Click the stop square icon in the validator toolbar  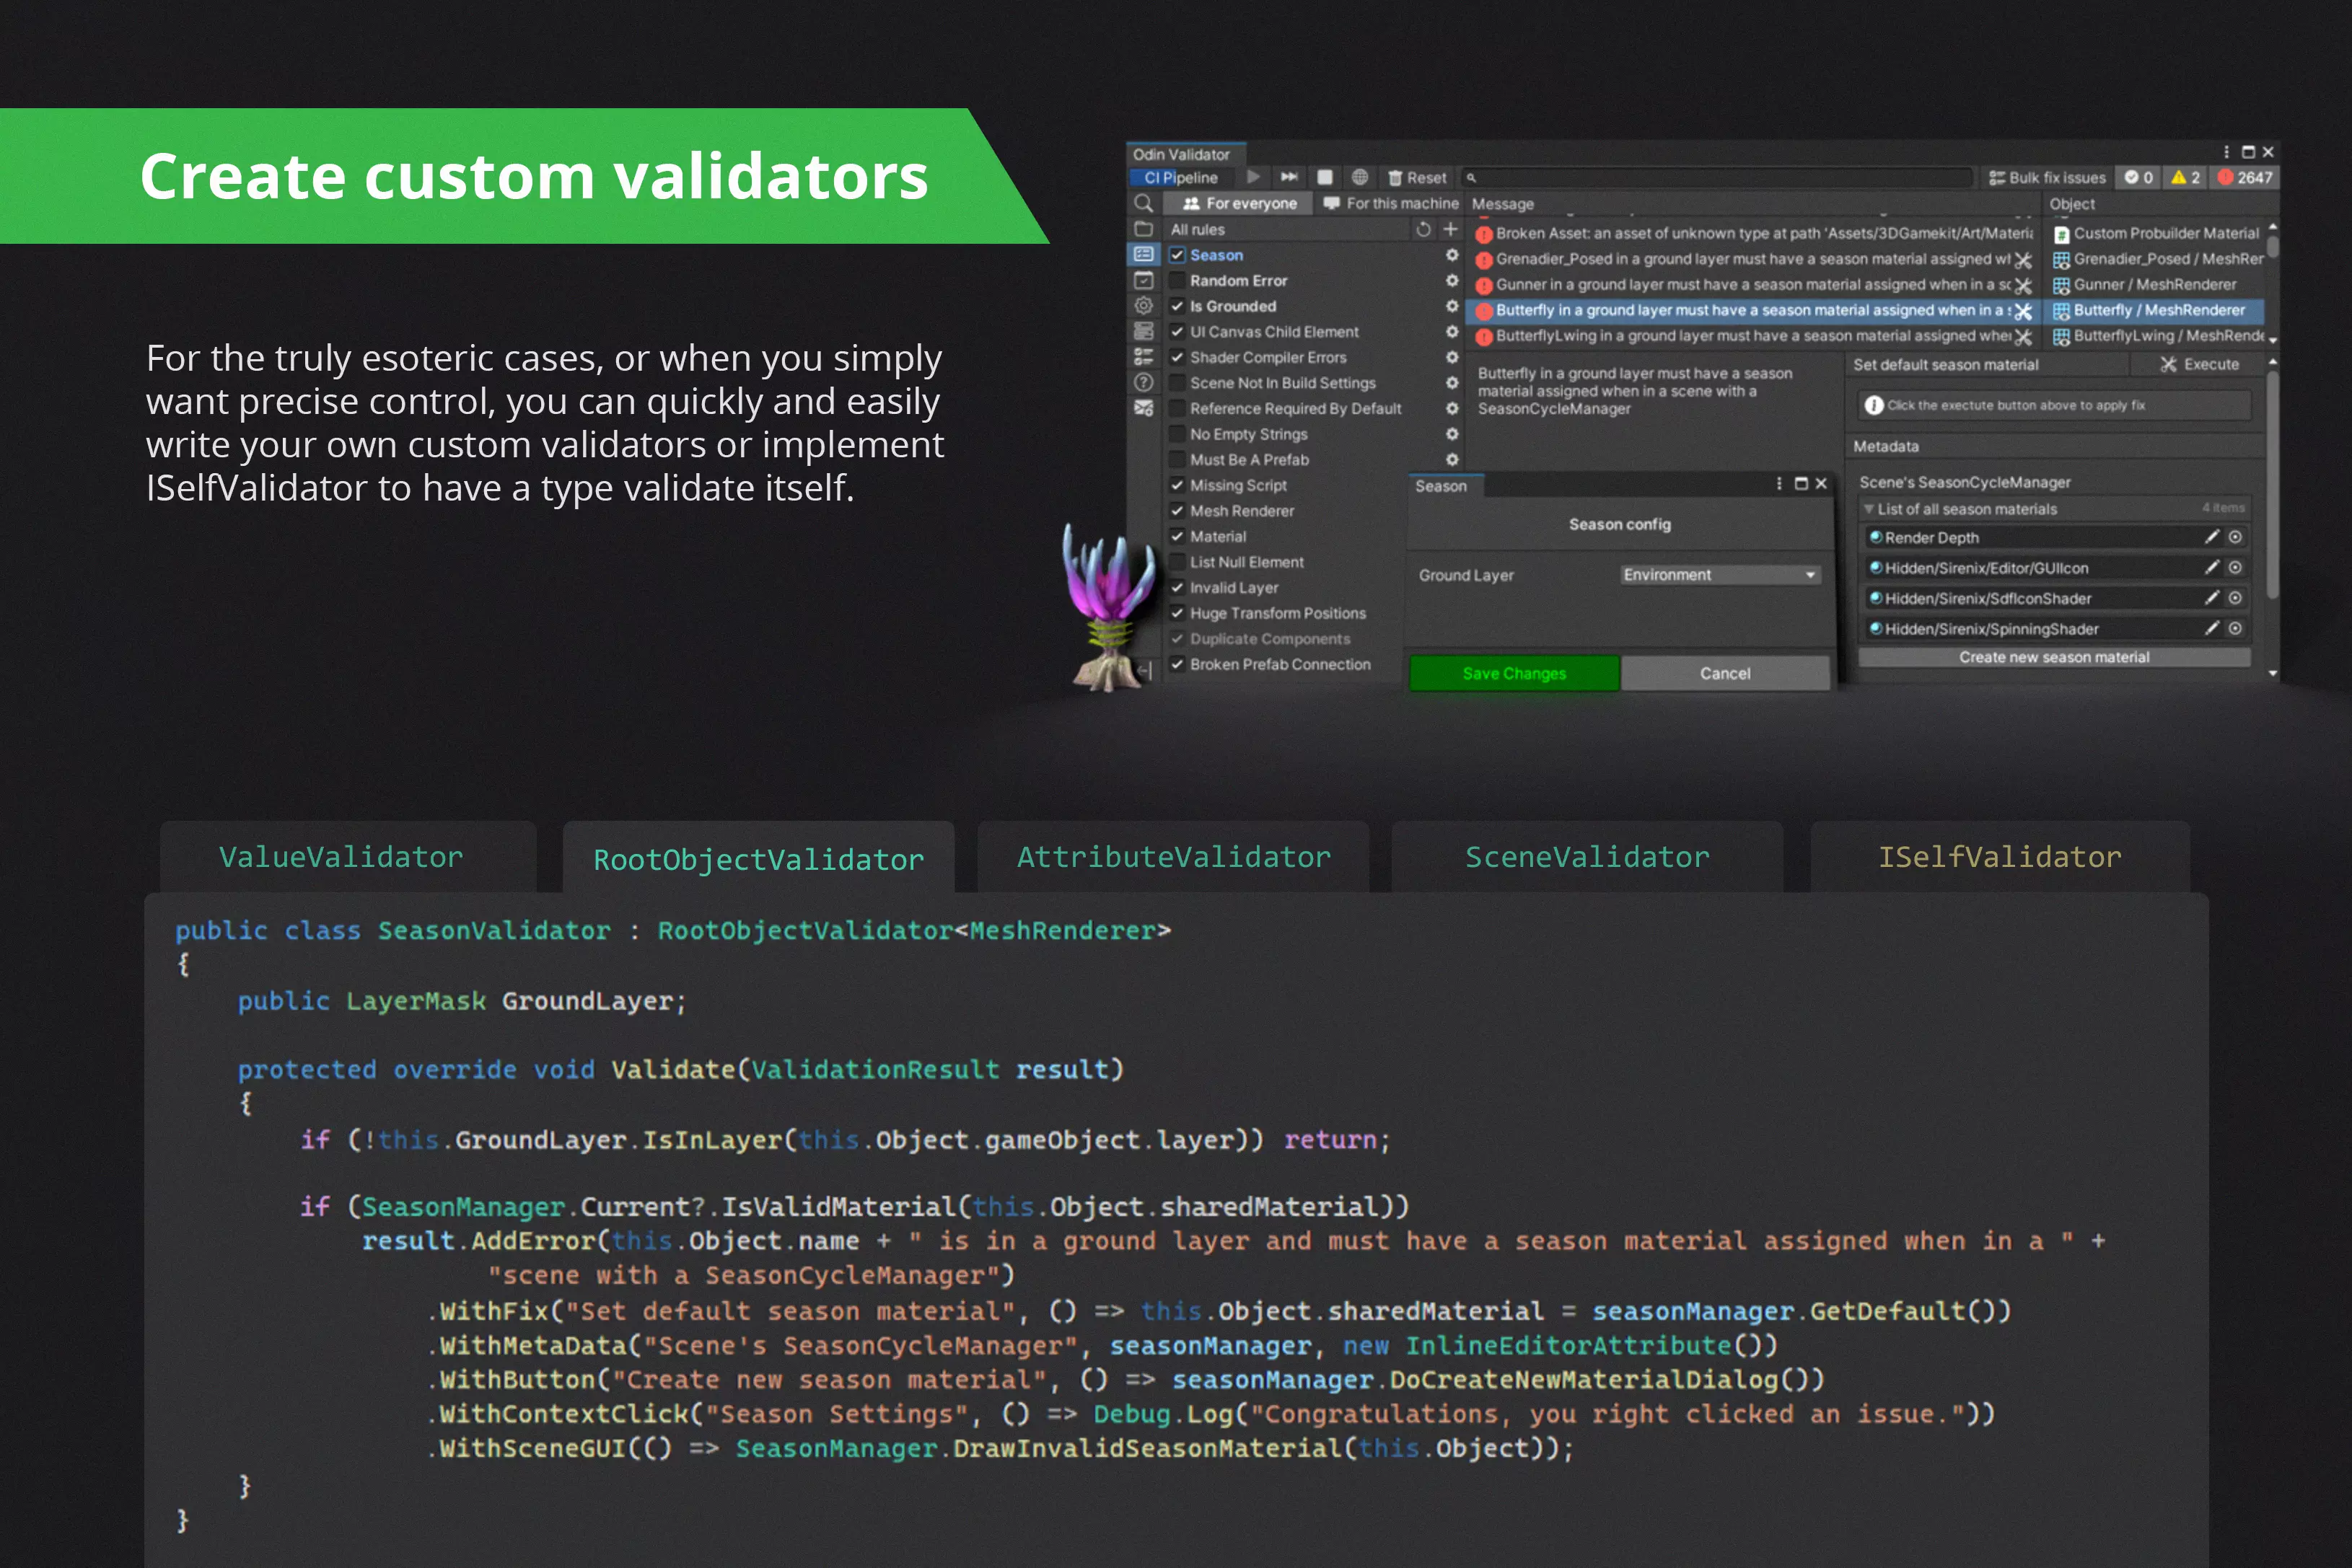click(1325, 177)
